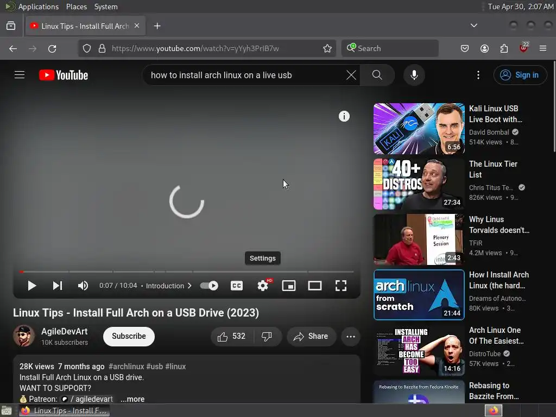
Task: Click the clock Tue Apr 30
Action: coord(521,7)
